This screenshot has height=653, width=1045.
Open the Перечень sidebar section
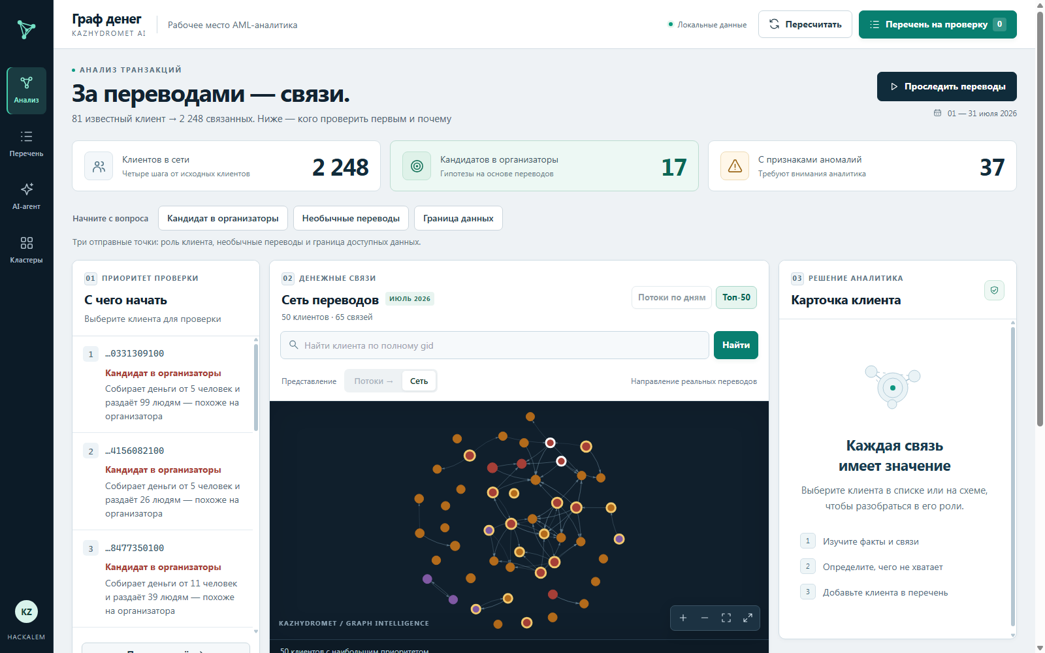pos(26,144)
